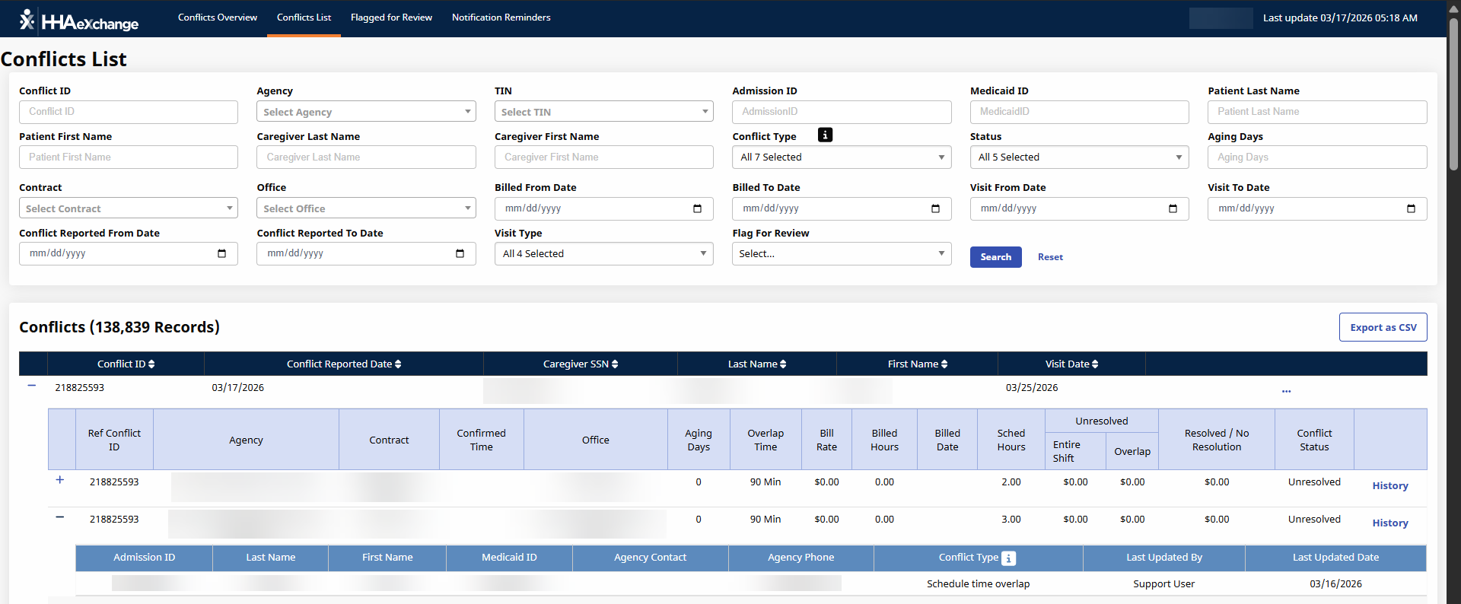Switch to the Conflicts Overview tab
The width and height of the screenshot is (1461, 604).
coord(218,17)
